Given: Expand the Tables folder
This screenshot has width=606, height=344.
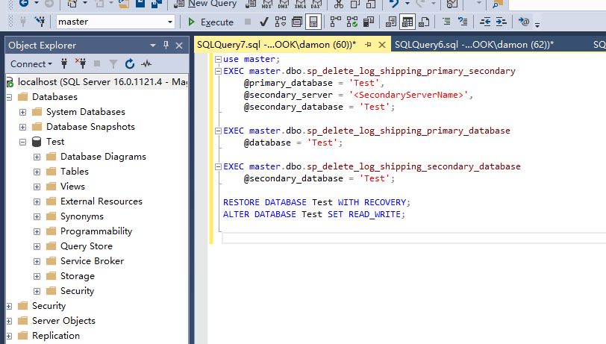Looking at the screenshot, I should 37,172.
